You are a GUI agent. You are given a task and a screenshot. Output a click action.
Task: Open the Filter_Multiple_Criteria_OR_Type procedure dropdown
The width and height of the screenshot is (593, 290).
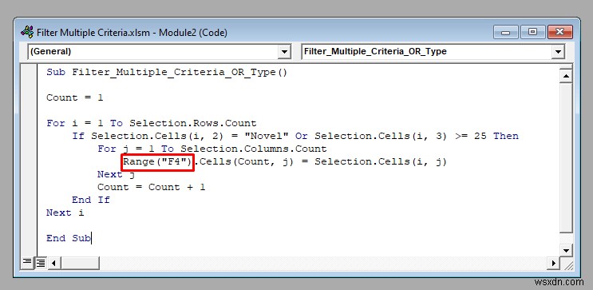(558, 51)
